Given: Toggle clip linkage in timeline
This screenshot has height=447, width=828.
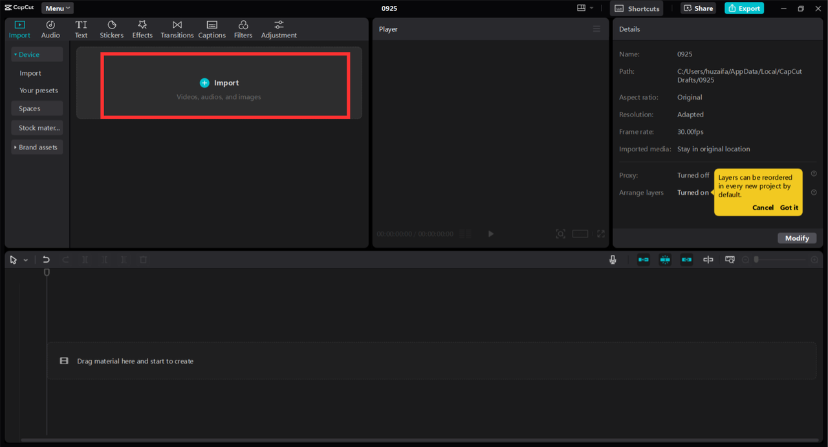Looking at the screenshot, I should (686, 259).
